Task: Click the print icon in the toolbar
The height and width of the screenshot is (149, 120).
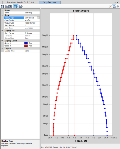Action: [6, 6]
